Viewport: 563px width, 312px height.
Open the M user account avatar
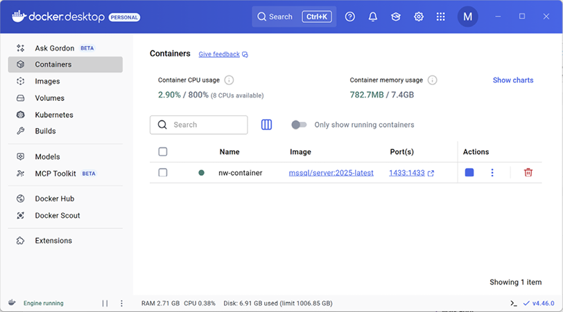[467, 17]
